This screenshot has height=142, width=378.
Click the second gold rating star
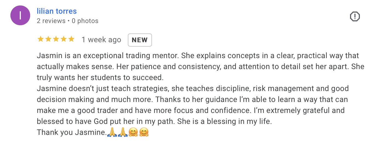48,39
